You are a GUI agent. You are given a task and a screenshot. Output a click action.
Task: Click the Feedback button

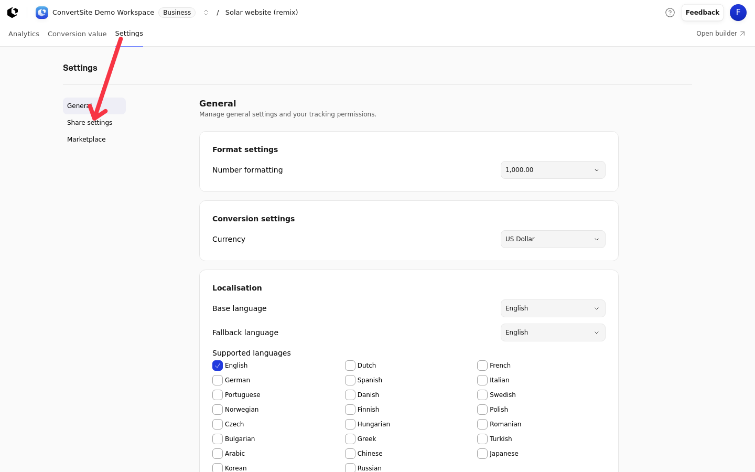[703, 13]
